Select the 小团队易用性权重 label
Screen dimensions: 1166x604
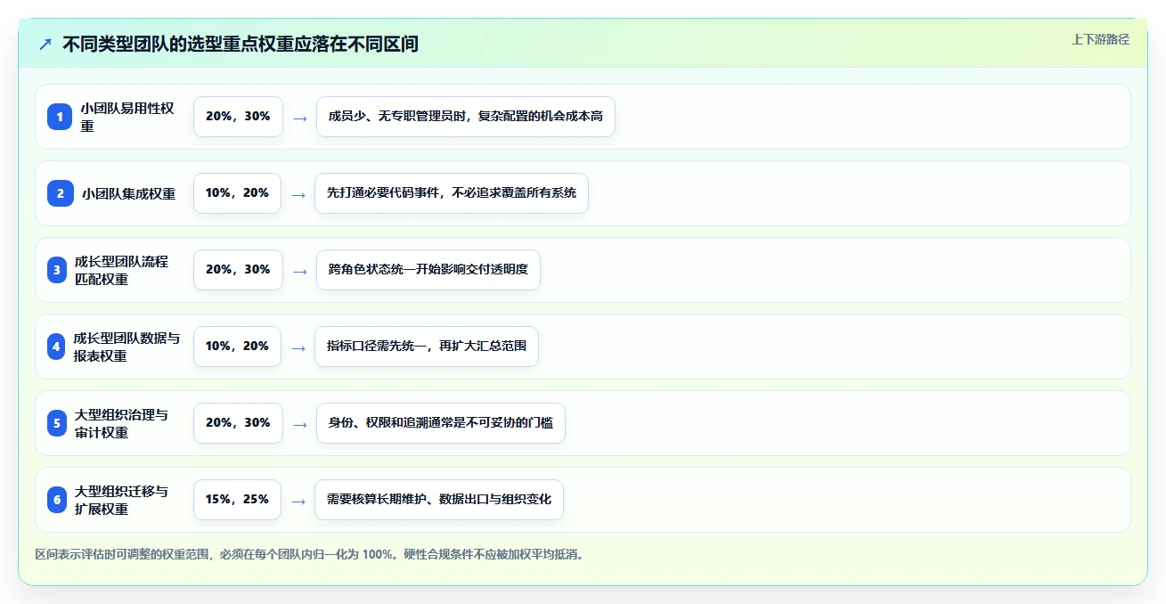click(x=127, y=117)
